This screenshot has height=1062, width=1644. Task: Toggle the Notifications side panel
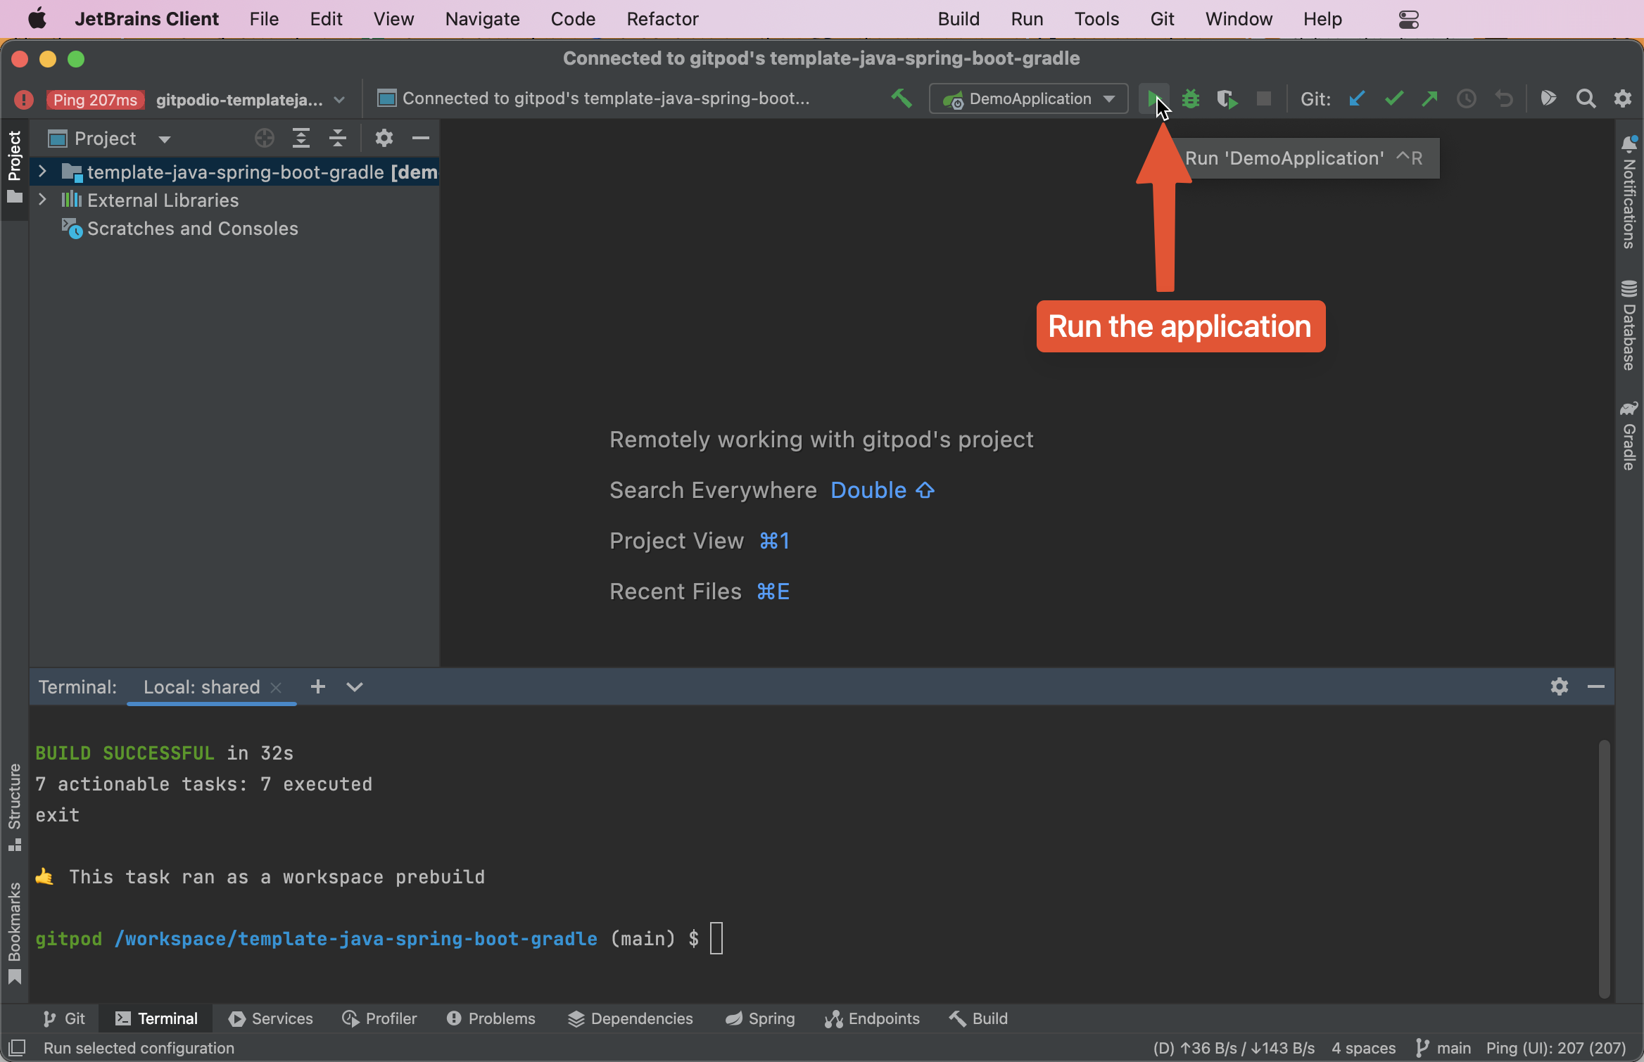pos(1629,191)
